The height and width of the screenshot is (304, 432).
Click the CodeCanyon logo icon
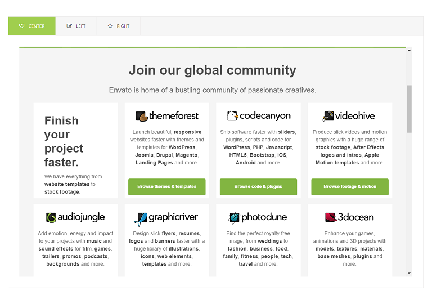[x=232, y=116]
